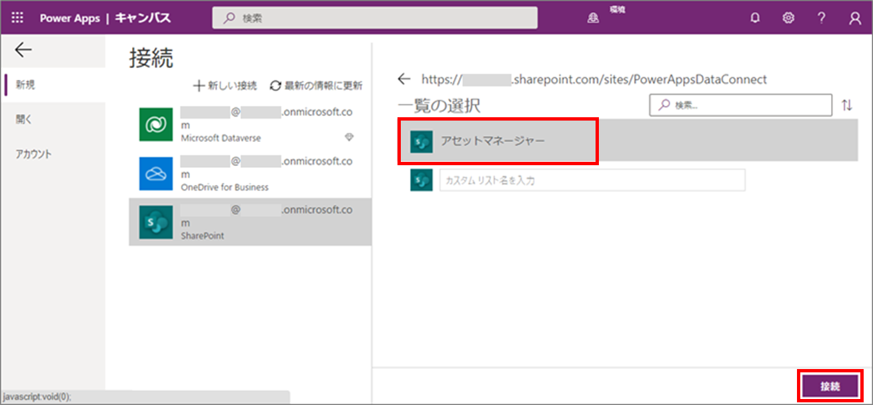Screen dimensions: 873x405
Task: Click the カスタムリスト名を入力 field
Action: [x=592, y=180]
